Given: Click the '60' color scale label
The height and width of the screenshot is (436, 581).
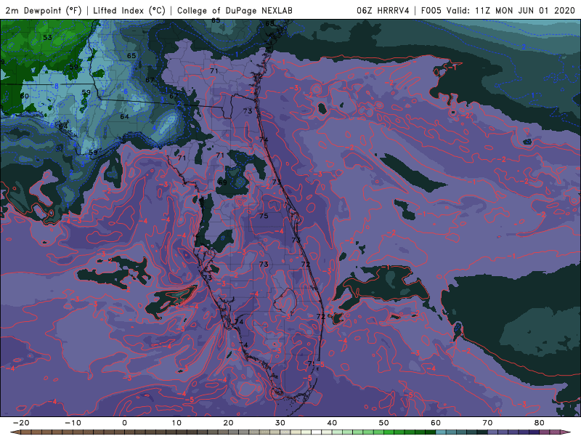Looking at the screenshot, I should click(x=436, y=423).
